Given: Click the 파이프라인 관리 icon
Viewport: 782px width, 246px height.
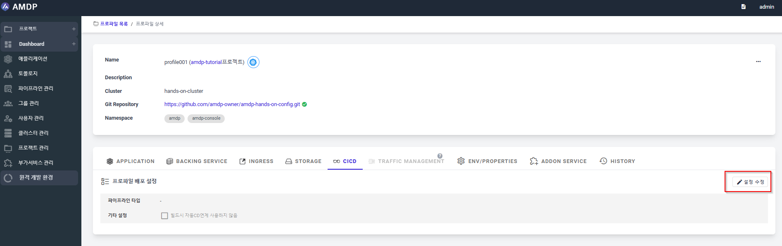Looking at the screenshot, I should point(8,88).
